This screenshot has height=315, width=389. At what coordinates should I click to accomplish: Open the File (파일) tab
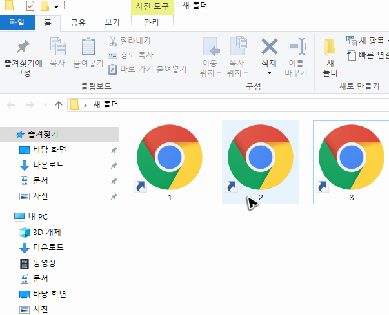pos(17,23)
